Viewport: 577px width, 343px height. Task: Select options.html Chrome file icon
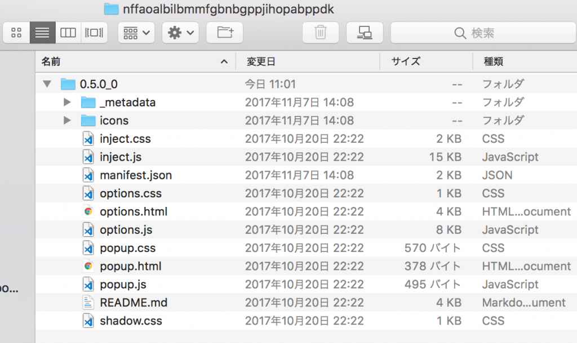tap(88, 211)
